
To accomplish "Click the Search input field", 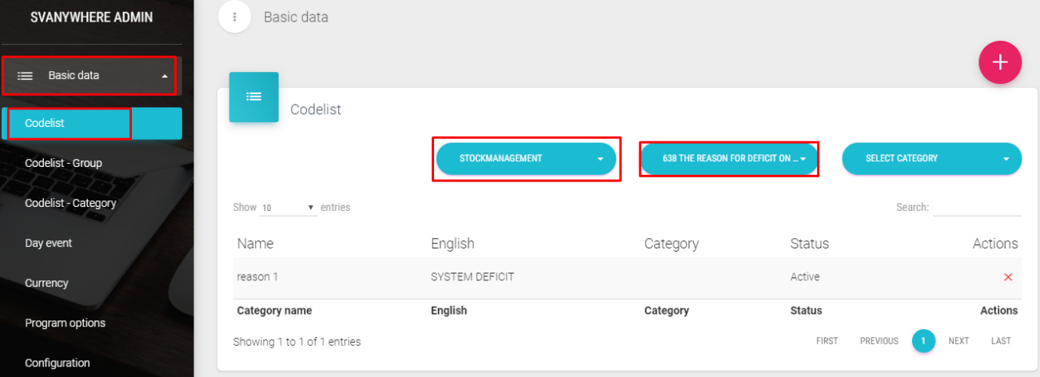I will click(977, 208).
